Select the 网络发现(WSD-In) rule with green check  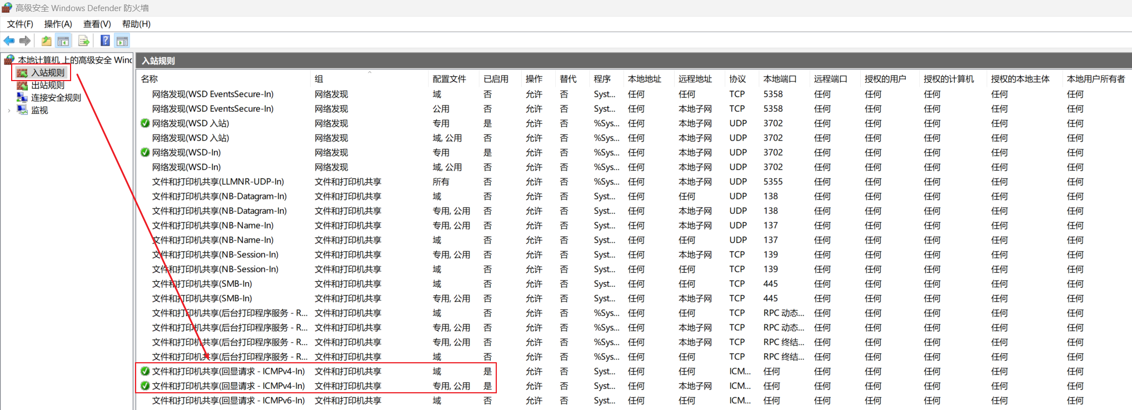point(186,152)
